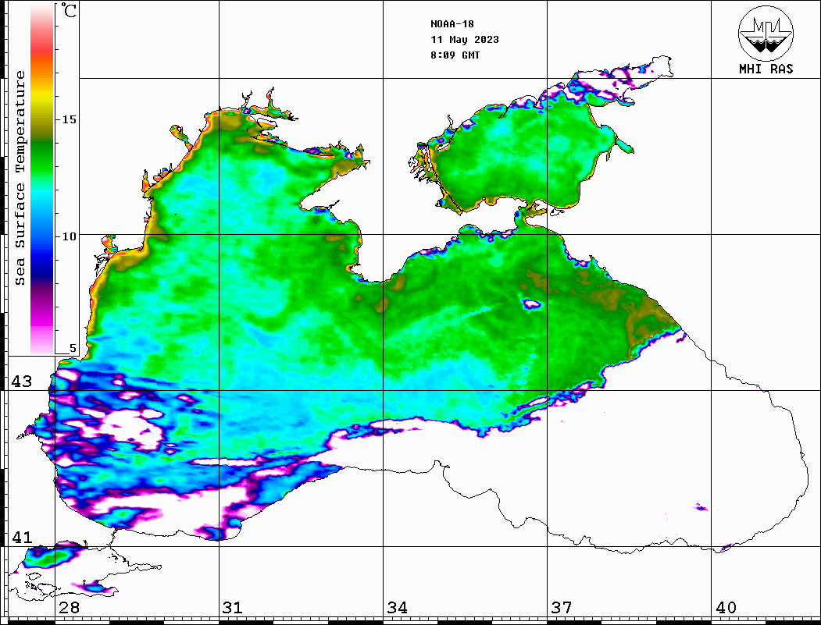This screenshot has height=625, width=821.
Task: Click the Sea Surface Temperature vertical label
Action: point(20,178)
